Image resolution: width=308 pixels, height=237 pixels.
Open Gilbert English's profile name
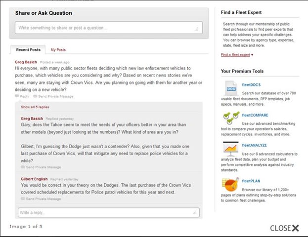point(34,179)
